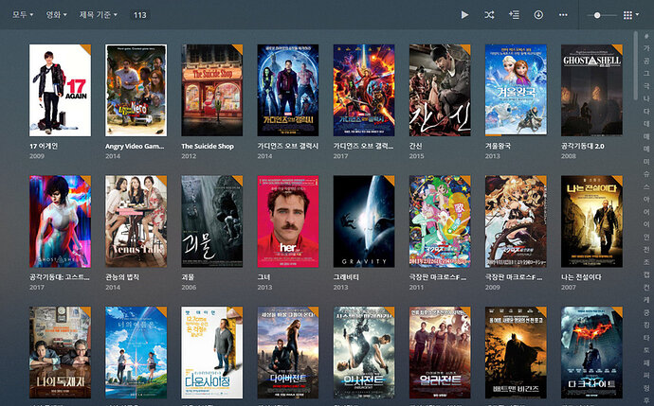Shuffle the movie library
654x406 pixels.
pos(489,15)
